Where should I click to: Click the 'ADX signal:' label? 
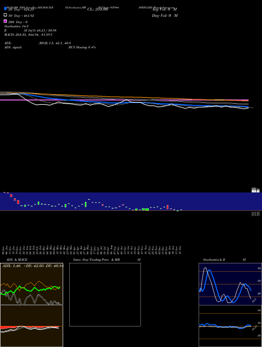pos(13,47)
